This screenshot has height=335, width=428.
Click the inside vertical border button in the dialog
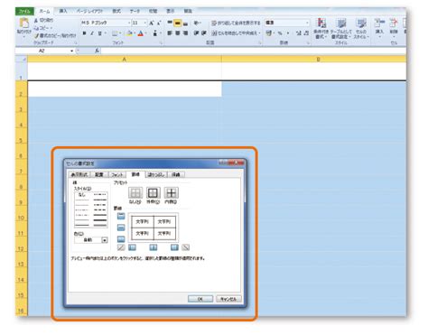[154, 247]
